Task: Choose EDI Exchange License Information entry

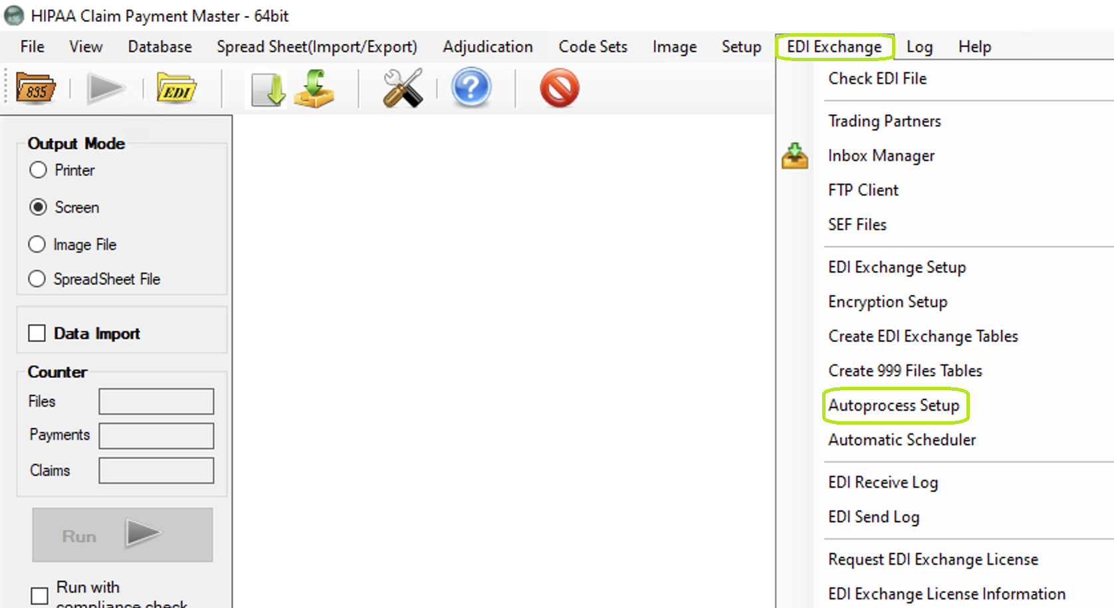Action: (947, 594)
